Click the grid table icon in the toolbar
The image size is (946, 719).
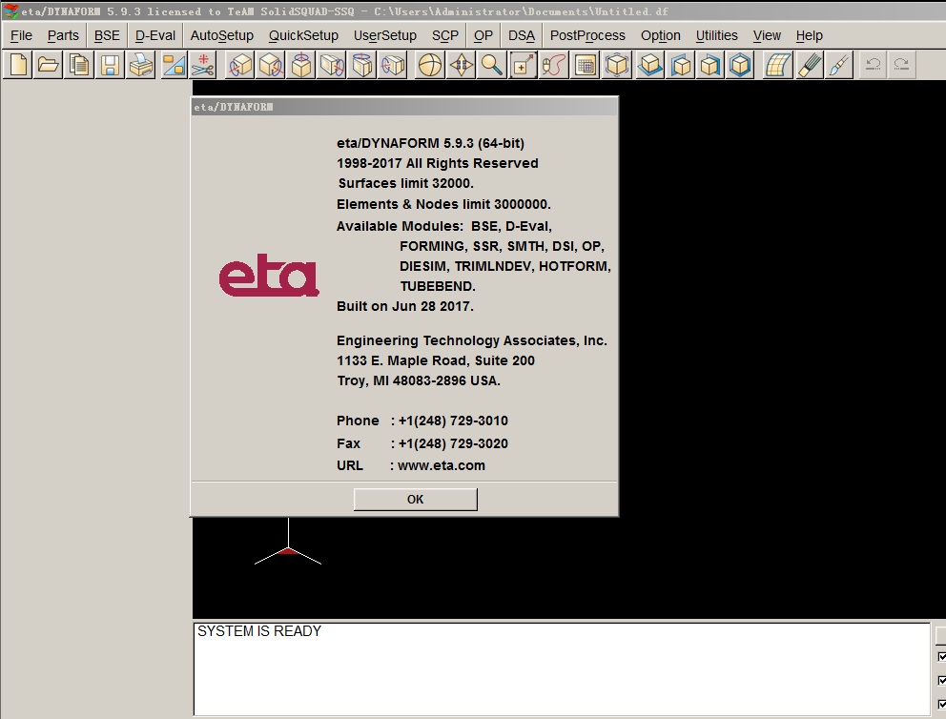586,65
